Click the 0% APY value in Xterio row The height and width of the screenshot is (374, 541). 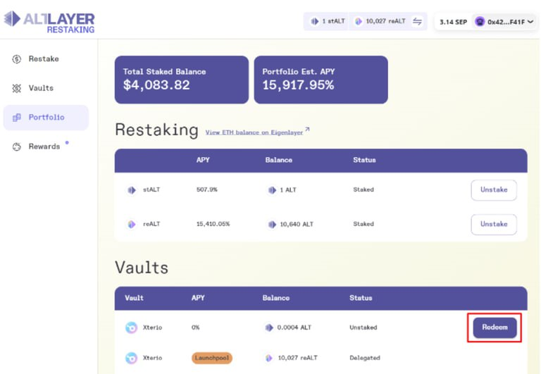click(195, 328)
